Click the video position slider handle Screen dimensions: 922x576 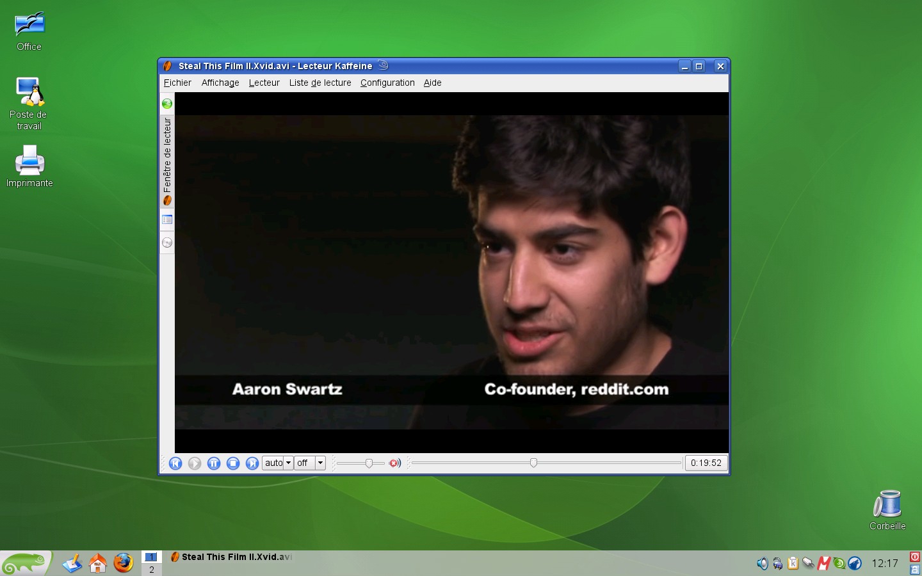[x=533, y=463]
